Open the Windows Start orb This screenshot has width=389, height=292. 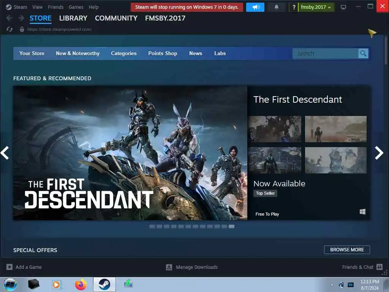pyautogui.click(x=10, y=284)
